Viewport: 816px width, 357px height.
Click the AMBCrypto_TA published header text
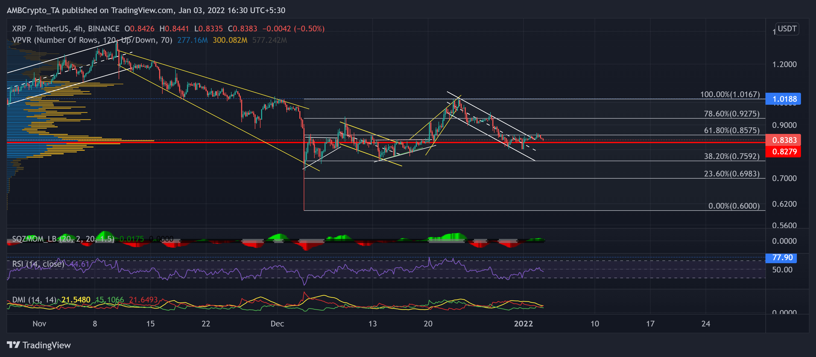coord(146,10)
